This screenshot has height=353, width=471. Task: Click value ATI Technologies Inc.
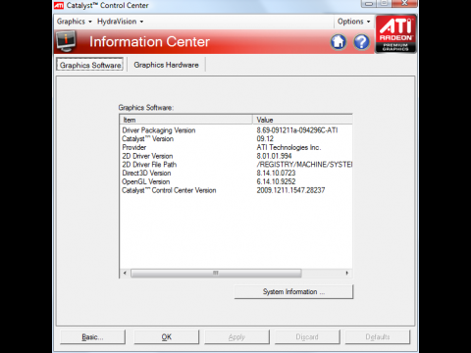[288, 147]
